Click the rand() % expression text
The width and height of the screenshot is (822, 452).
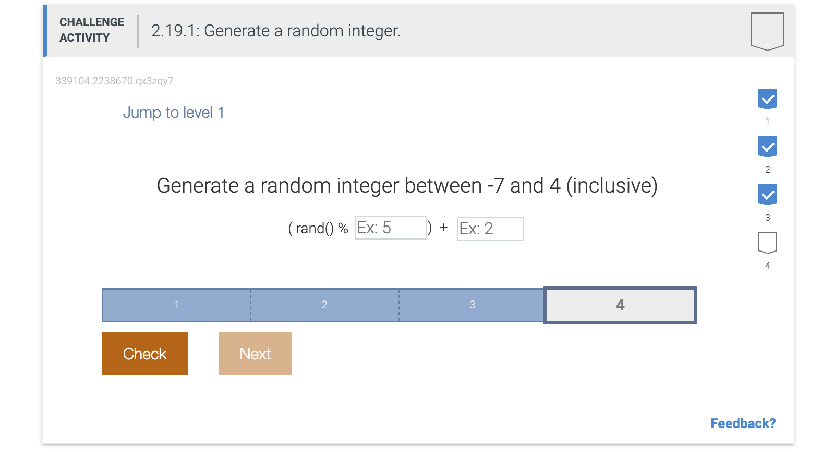click(319, 228)
